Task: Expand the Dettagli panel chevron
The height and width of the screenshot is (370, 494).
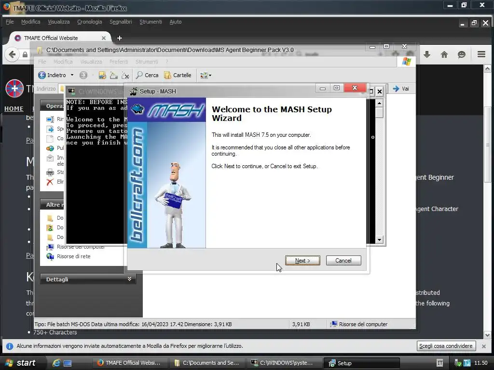Action: coord(129,279)
